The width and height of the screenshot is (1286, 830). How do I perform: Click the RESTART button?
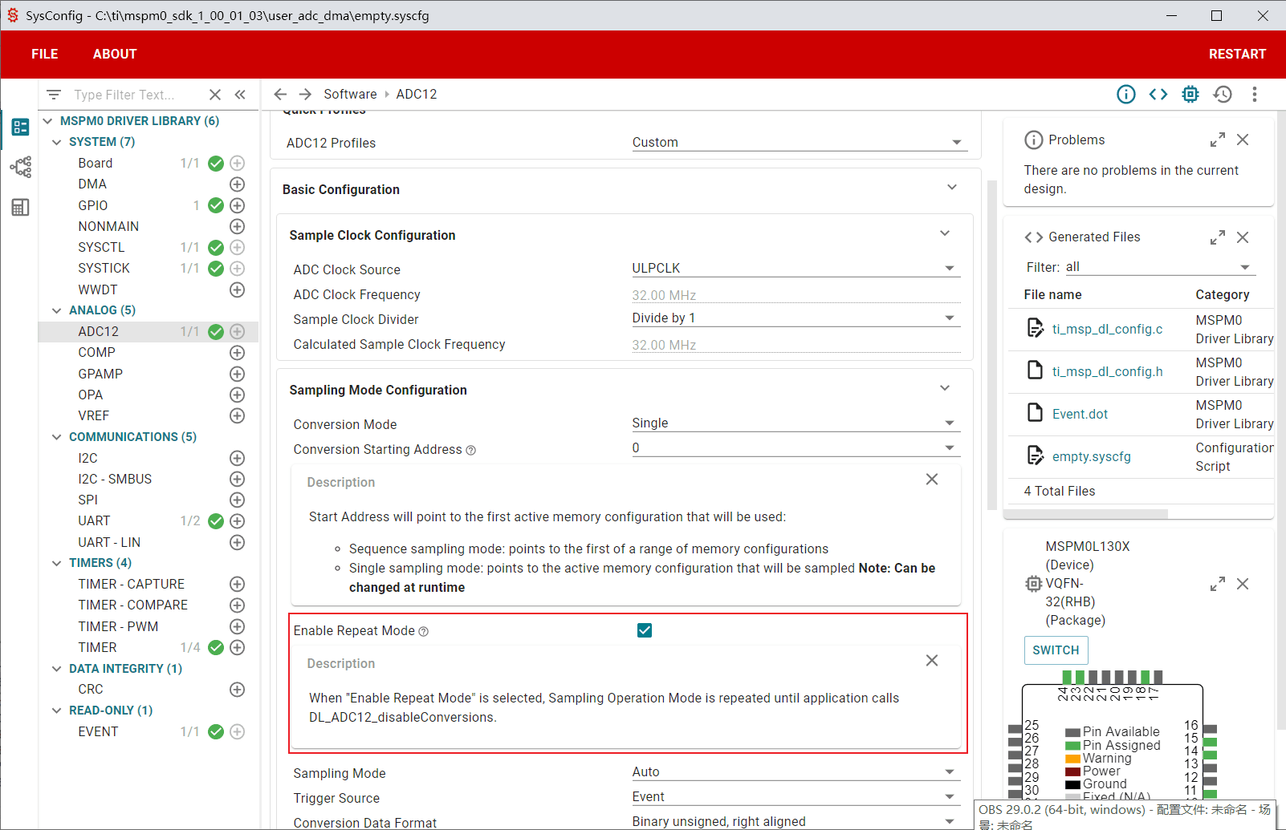pyautogui.click(x=1237, y=54)
